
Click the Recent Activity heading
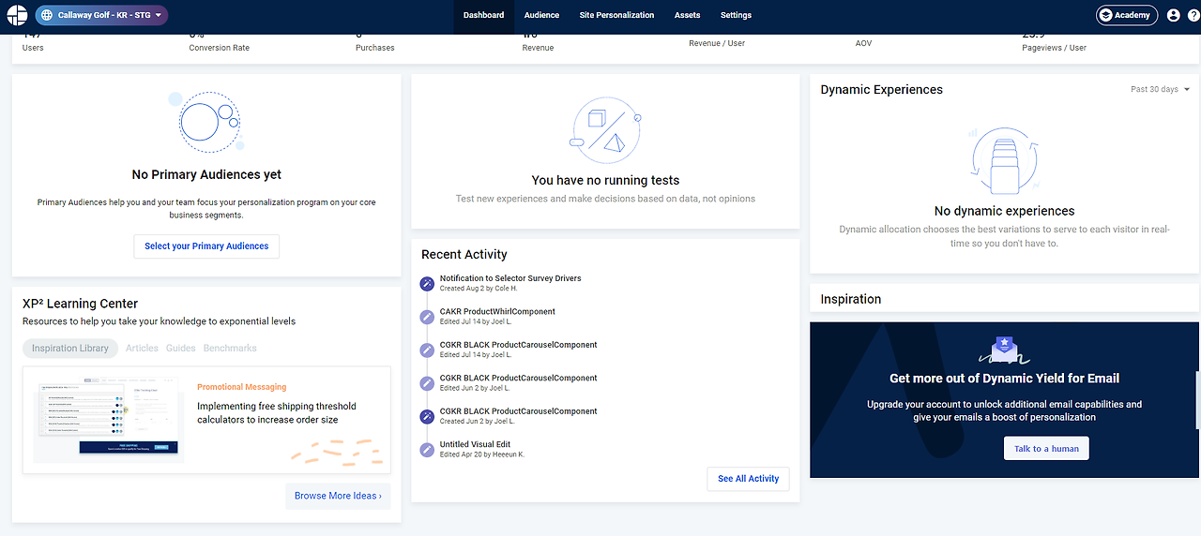point(464,254)
